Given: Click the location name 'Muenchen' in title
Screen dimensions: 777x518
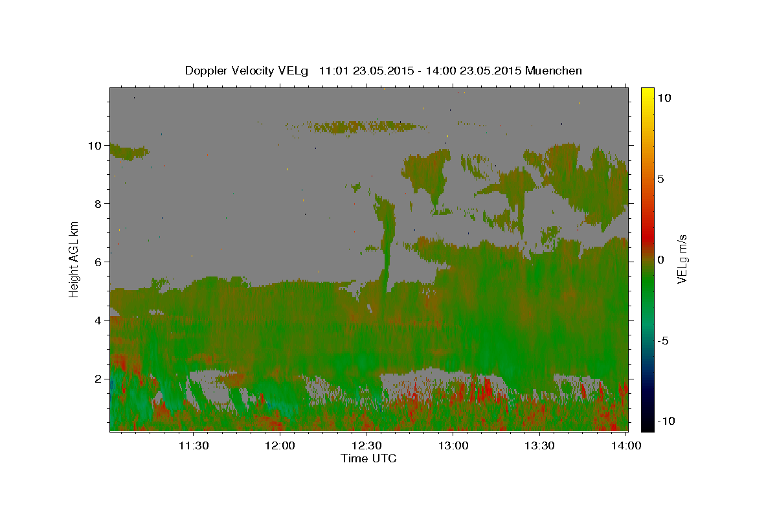Looking at the screenshot, I should pyautogui.click(x=554, y=71).
